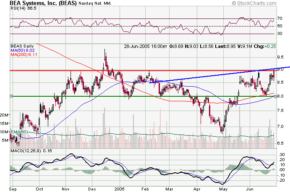
Task: Click the May date axis label
Action: pyautogui.click(x=223, y=189)
